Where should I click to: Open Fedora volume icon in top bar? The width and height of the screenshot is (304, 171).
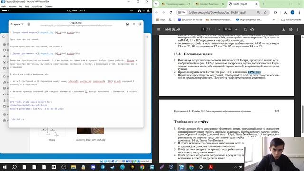pos(143,10)
